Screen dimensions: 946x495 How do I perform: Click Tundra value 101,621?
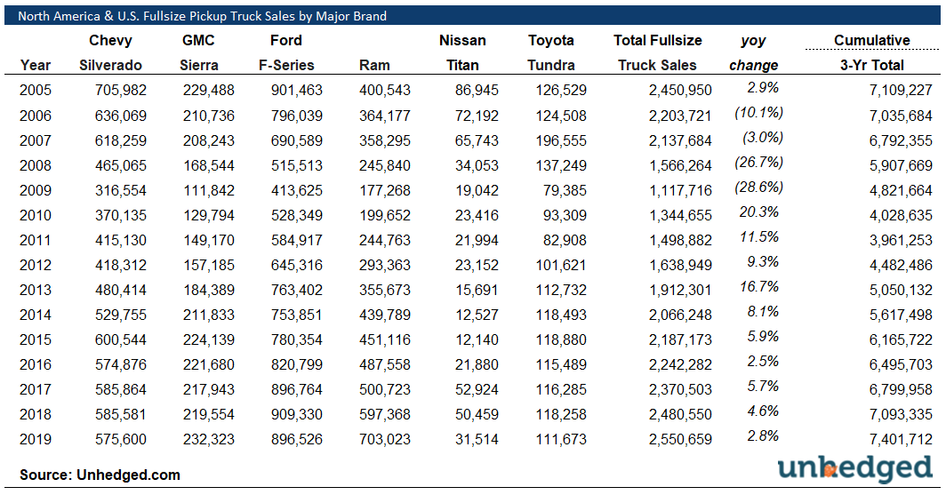click(561, 266)
